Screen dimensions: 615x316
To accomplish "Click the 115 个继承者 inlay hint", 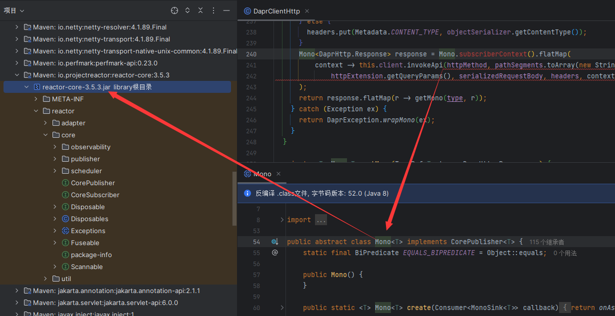I will pos(546,242).
